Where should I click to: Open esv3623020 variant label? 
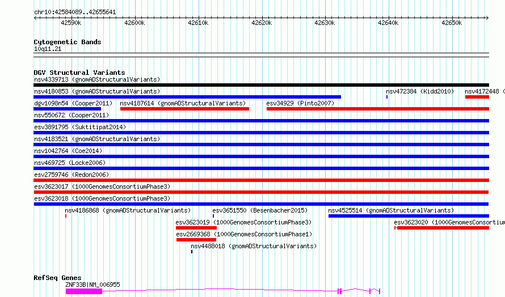[449, 222]
